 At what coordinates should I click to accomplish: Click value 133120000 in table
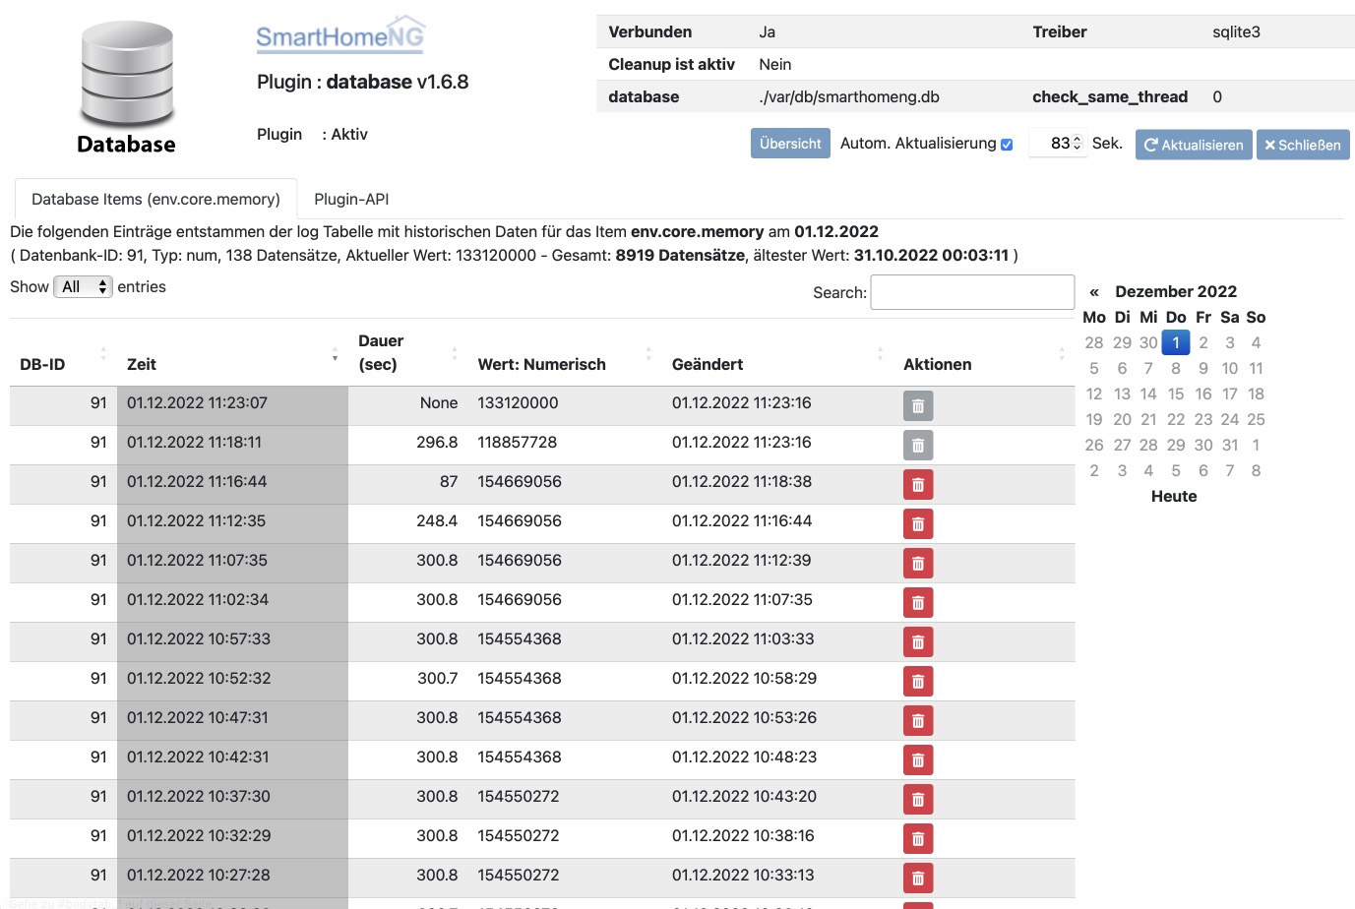(518, 402)
